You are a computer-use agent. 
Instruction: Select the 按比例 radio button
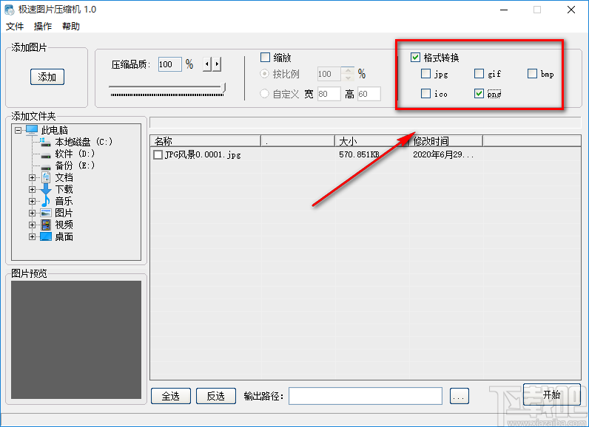[x=264, y=74]
